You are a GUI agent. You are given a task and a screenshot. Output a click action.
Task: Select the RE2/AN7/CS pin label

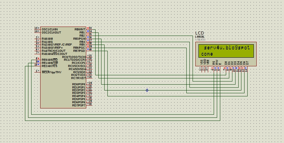50,66
